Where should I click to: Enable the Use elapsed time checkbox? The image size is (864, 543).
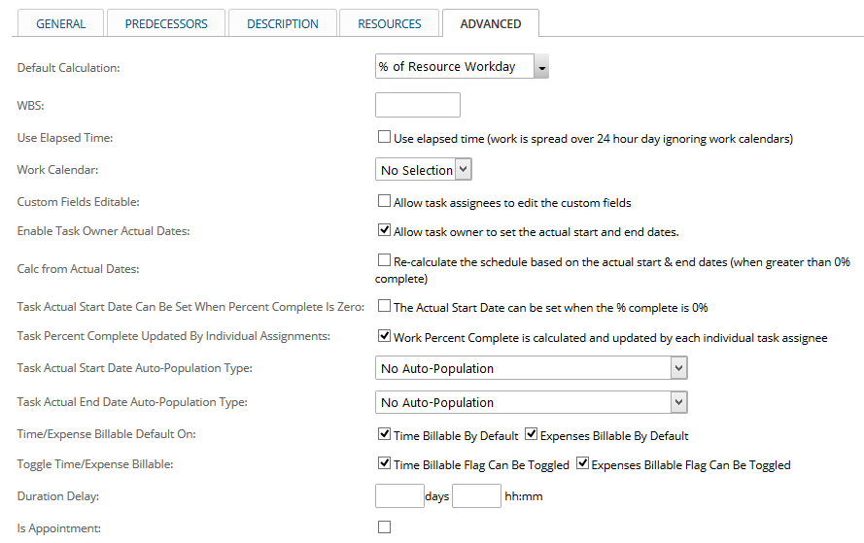[384, 137]
